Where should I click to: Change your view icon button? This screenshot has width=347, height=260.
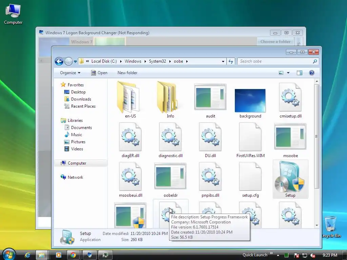(x=281, y=73)
